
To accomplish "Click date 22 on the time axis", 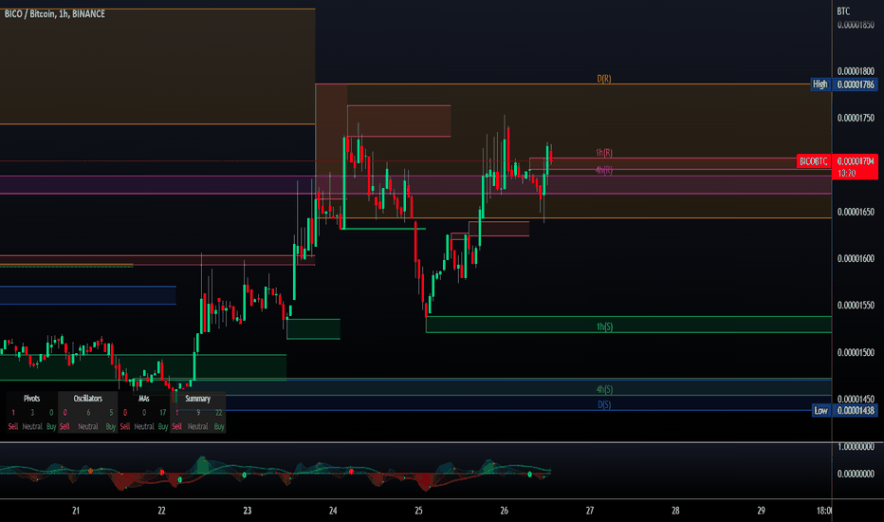I will 161,511.
